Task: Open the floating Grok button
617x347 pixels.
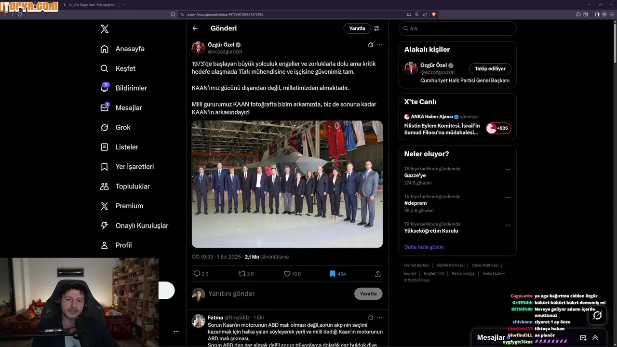Action: [597, 315]
